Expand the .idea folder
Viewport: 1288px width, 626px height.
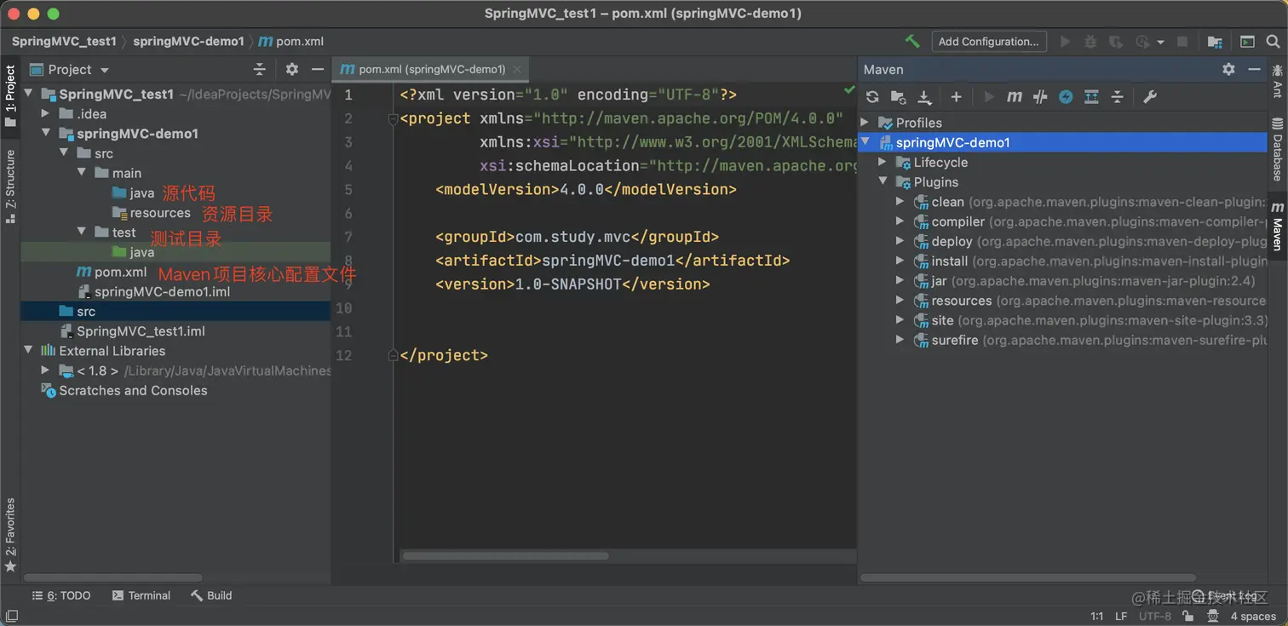pos(46,114)
